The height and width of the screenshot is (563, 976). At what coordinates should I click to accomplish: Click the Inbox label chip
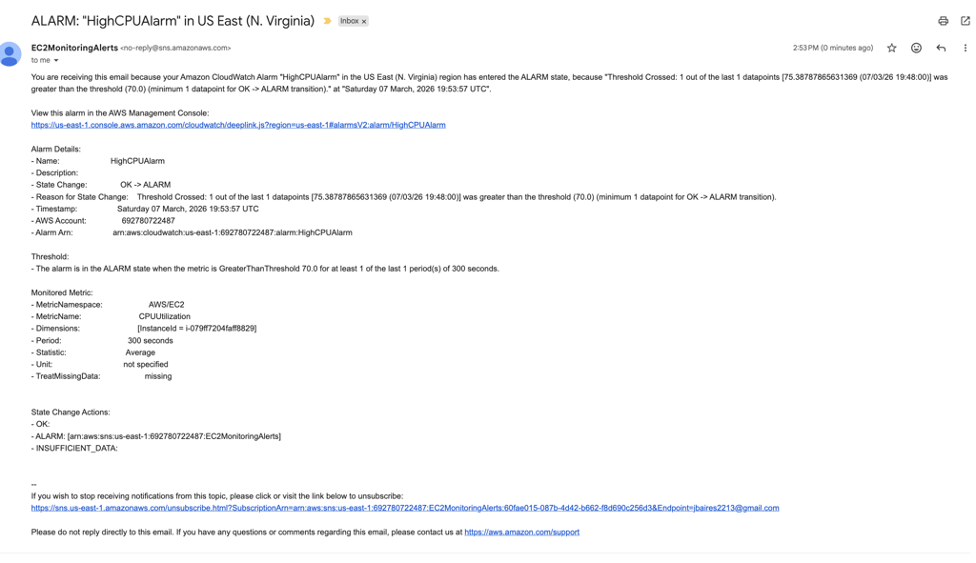(349, 21)
